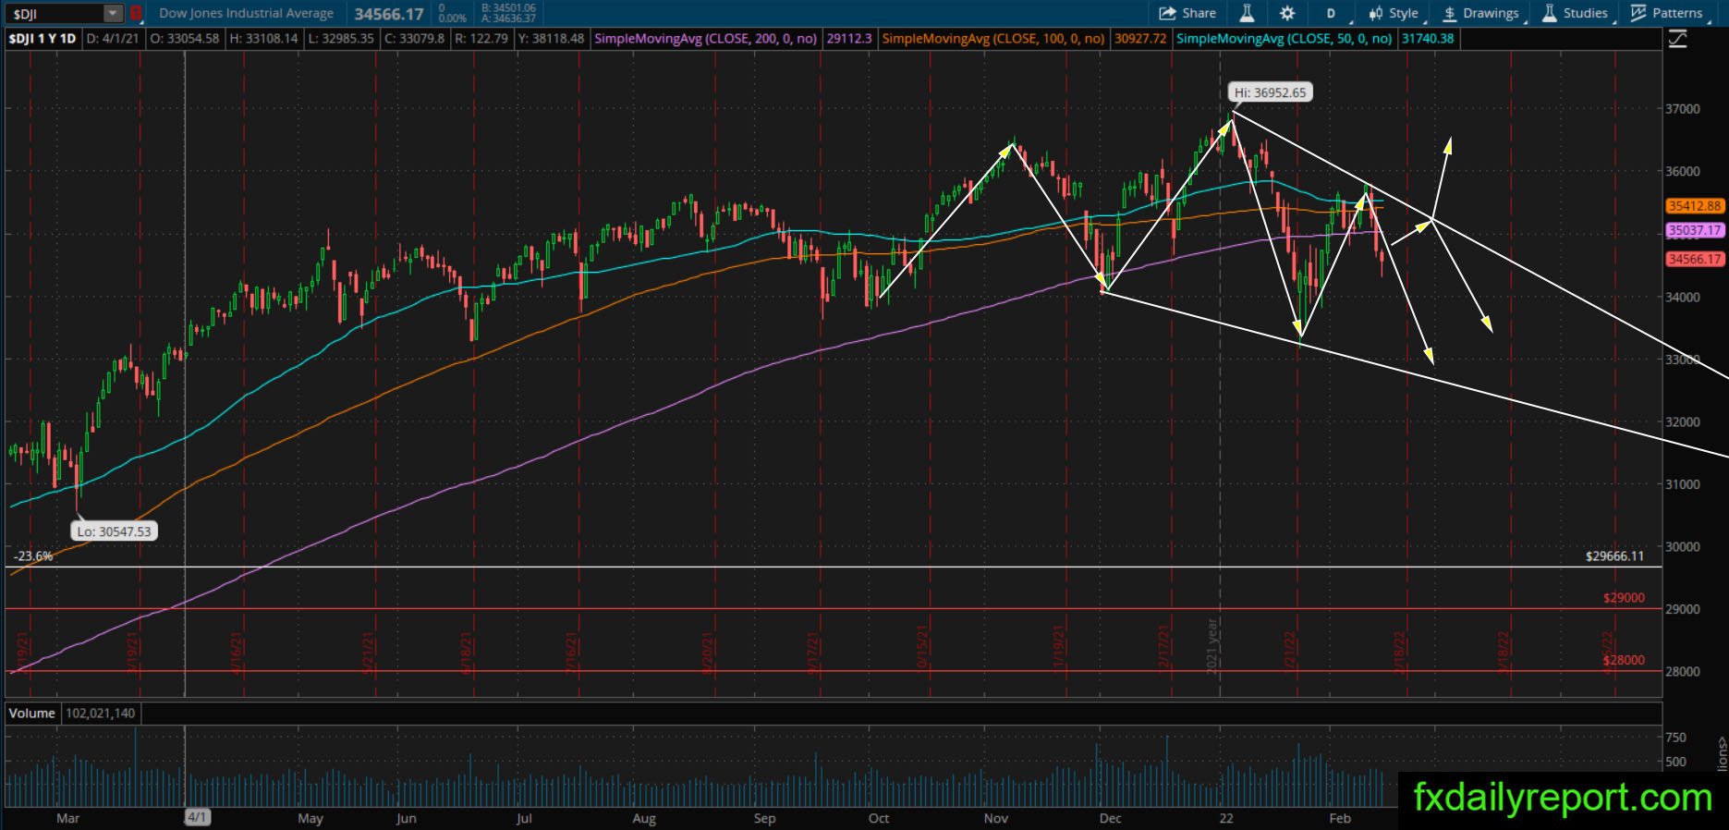Click the $DJI symbol input field
The width and height of the screenshot is (1729, 830).
[x=54, y=14]
